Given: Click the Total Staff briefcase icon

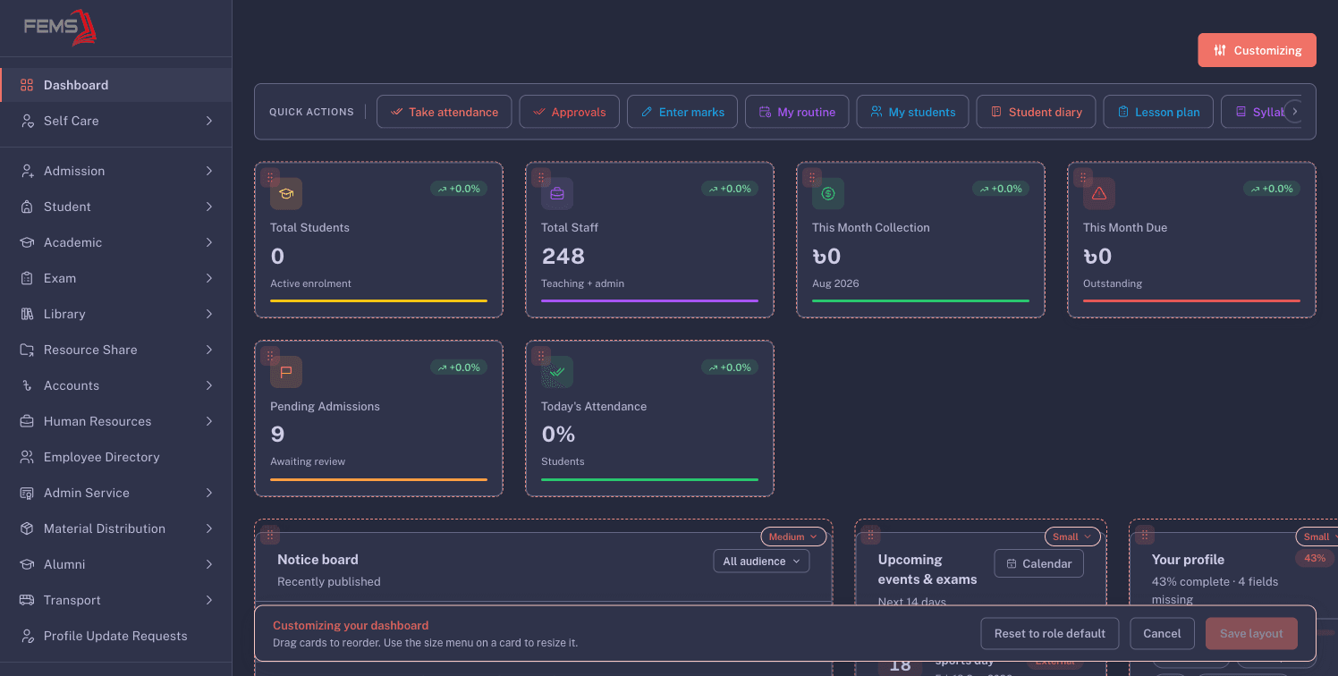Looking at the screenshot, I should [557, 193].
